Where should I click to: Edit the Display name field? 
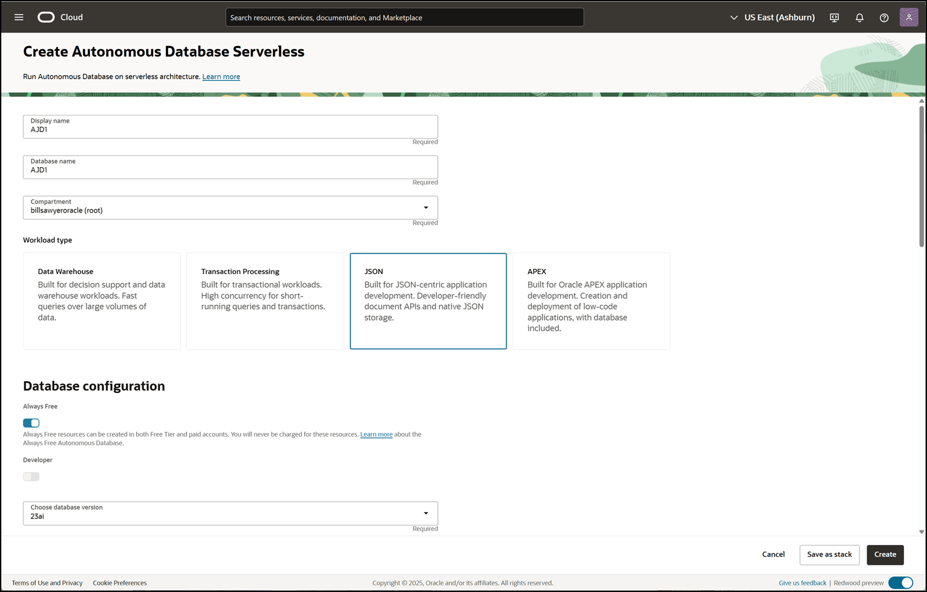coord(230,126)
